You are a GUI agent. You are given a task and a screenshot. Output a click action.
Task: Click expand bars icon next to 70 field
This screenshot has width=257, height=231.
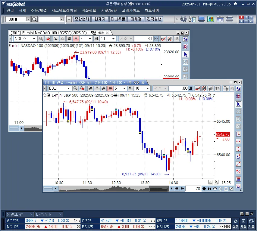pos(204,189)
